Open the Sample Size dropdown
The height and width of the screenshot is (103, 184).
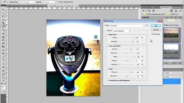pos(27,2)
